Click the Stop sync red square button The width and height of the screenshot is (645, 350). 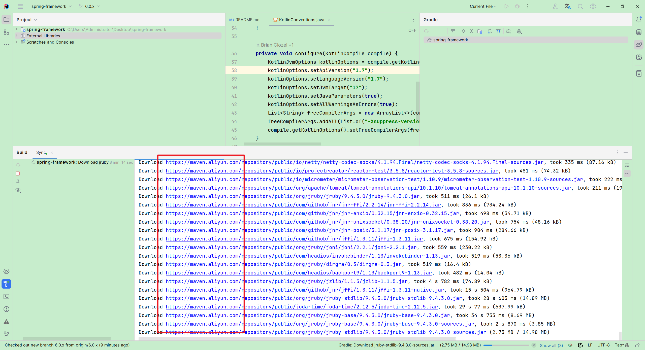[x=18, y=173]
